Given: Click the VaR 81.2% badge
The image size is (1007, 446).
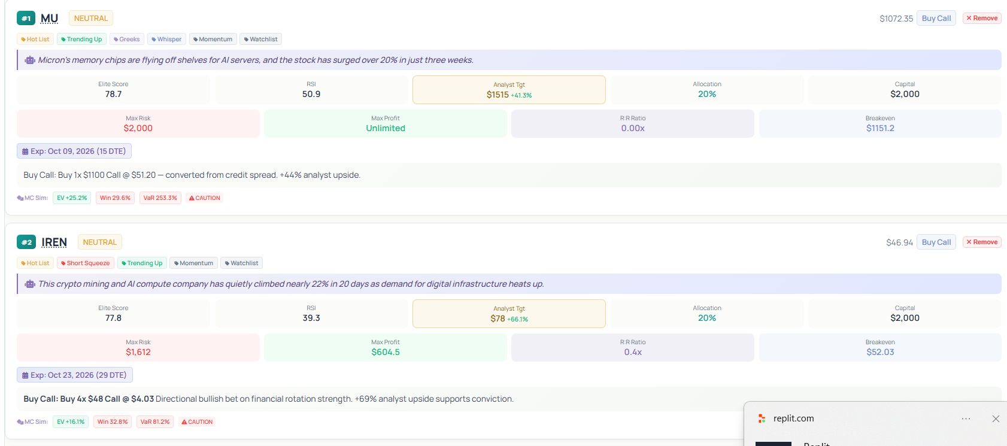Looking at the screenshot, I should (155, 422).
